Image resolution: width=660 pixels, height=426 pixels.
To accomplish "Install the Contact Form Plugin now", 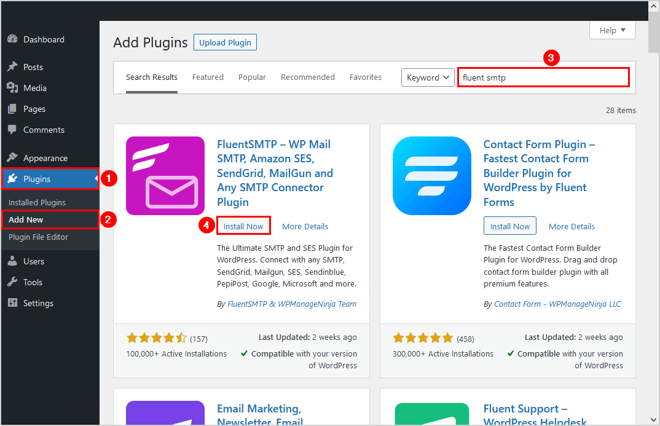I will click(x=509, y=226).
